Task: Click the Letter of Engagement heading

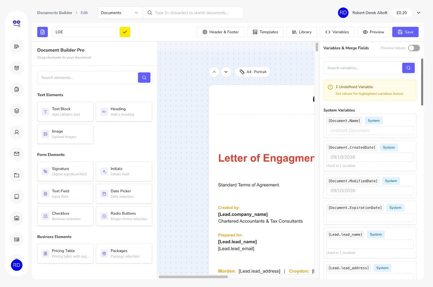Action: pos(266,158)
